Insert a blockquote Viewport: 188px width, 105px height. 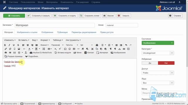point(124,49)
